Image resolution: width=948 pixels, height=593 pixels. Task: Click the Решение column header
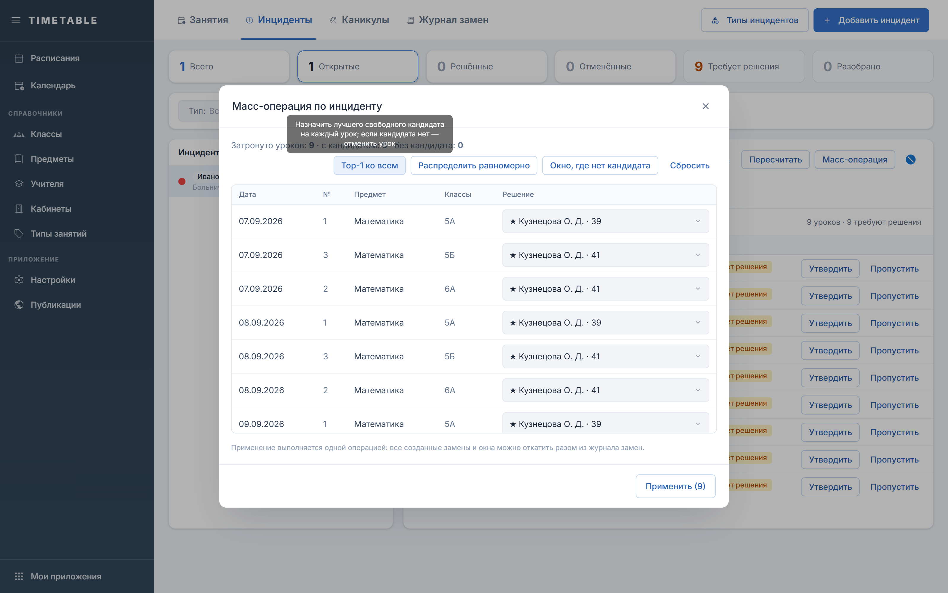pos(518,195)
